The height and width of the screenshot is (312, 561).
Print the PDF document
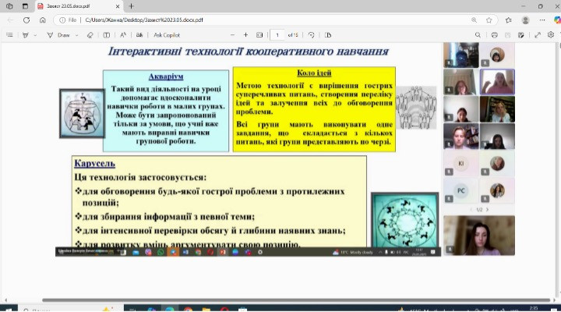tap(494, 35)
